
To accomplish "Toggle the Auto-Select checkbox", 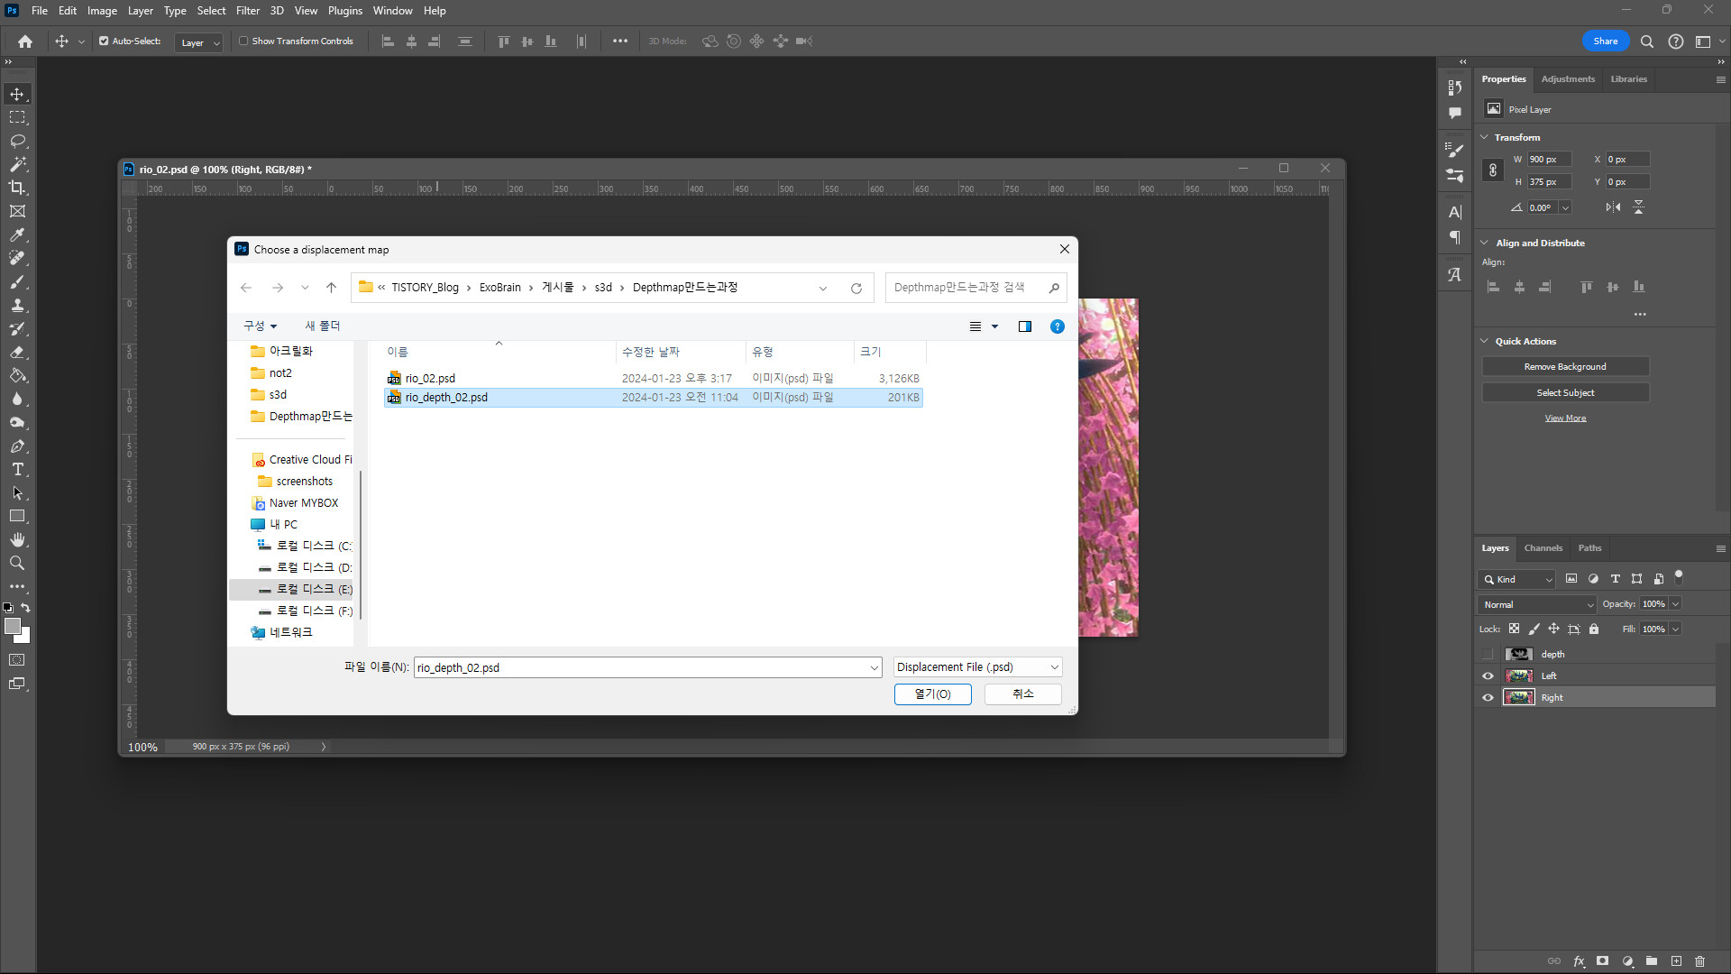I will point(104,41).
